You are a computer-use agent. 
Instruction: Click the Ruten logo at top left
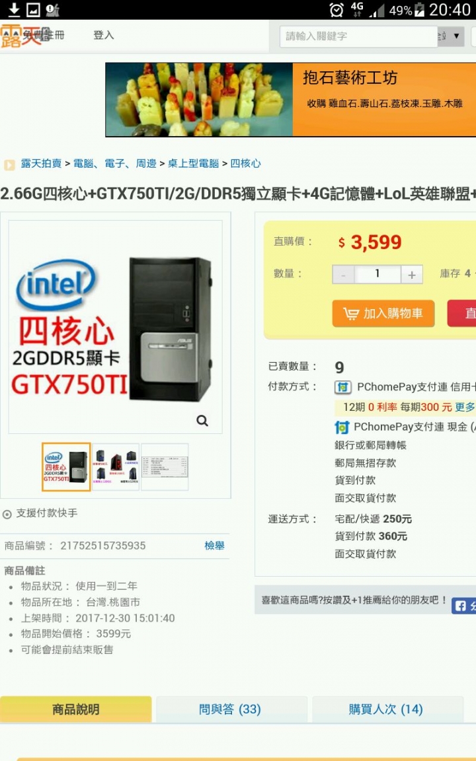pyautogui.click(x=19, y=36)
